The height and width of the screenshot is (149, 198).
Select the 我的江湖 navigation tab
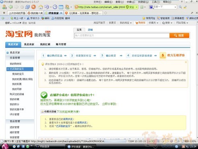[45, 44]
